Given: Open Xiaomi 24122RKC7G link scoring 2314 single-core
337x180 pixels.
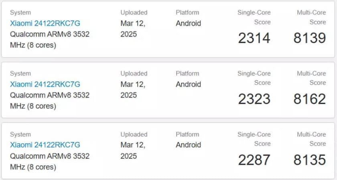Looking at the screenshot, I should tap(45, 23).
